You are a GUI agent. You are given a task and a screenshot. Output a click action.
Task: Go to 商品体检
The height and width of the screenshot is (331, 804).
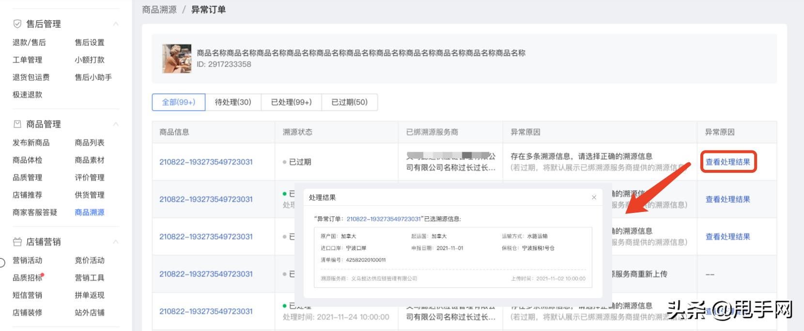coord(28,160)
